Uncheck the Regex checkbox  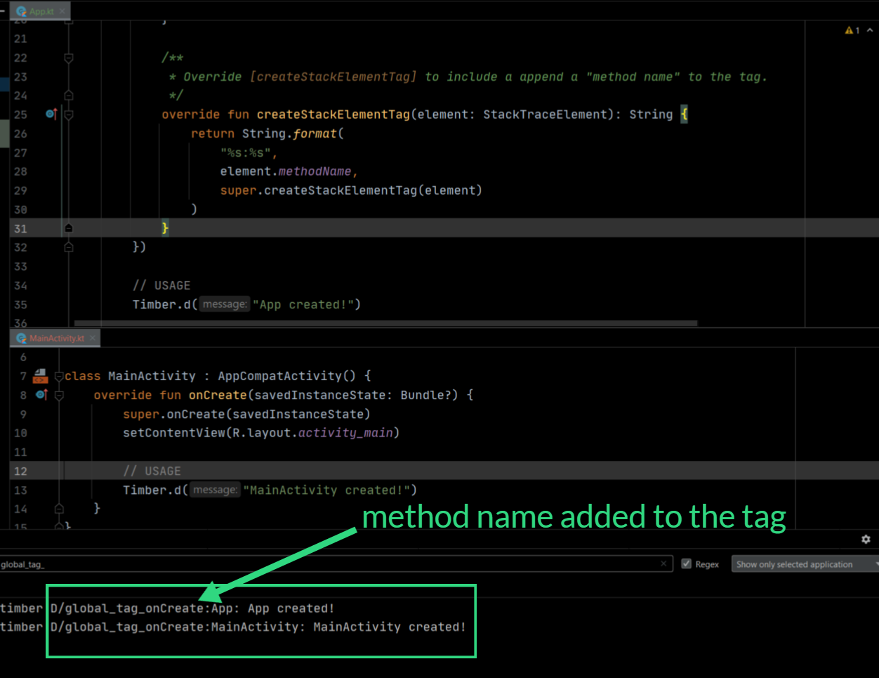coord(686,563)
